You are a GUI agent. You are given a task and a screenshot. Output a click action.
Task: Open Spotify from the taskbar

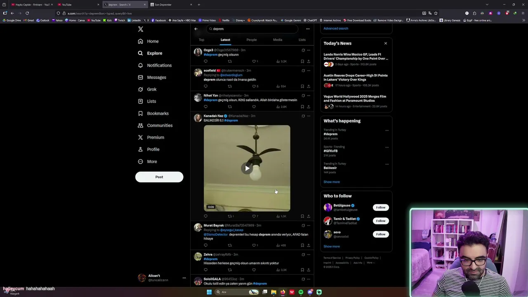pos(301,292)
